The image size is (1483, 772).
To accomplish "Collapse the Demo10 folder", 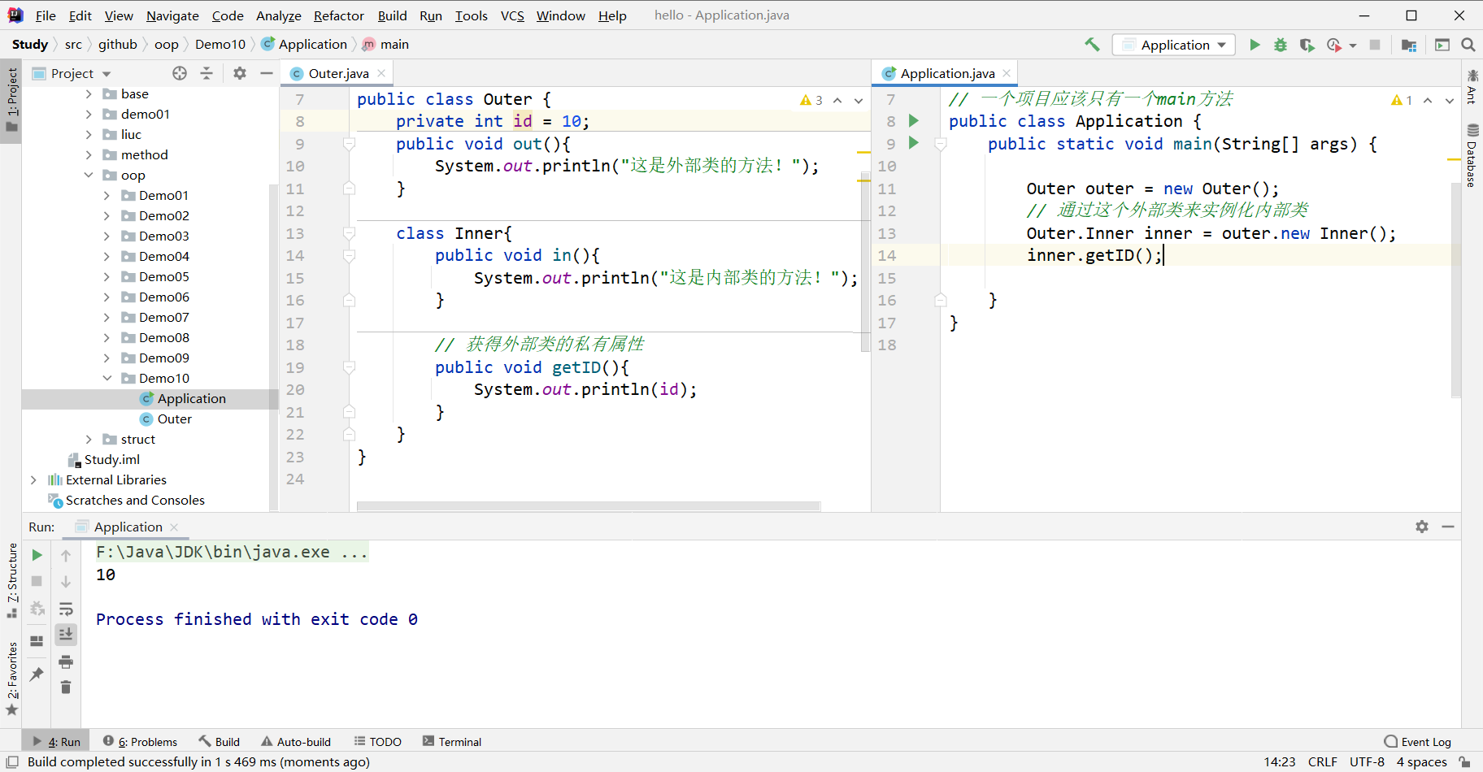I will 107,378.
